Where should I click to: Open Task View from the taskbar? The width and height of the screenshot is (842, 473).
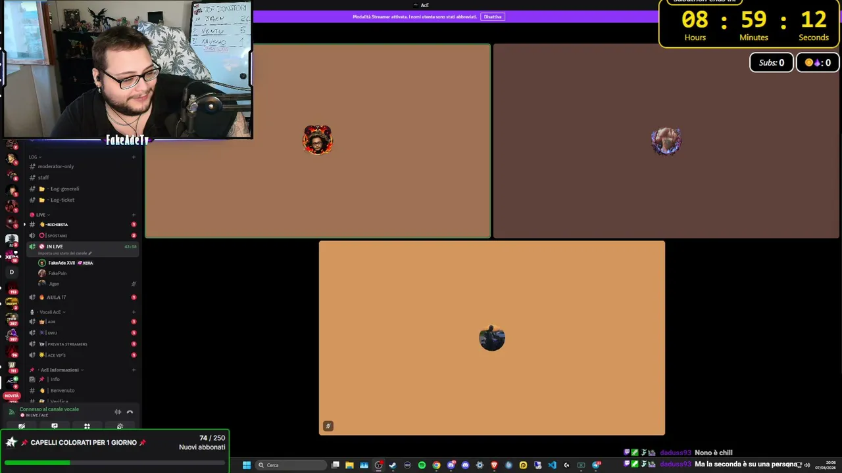335,465
